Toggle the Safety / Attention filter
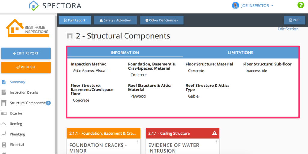The height and width of the screenshot is (154, 308). pyautogui.click(x=115, y=20)
